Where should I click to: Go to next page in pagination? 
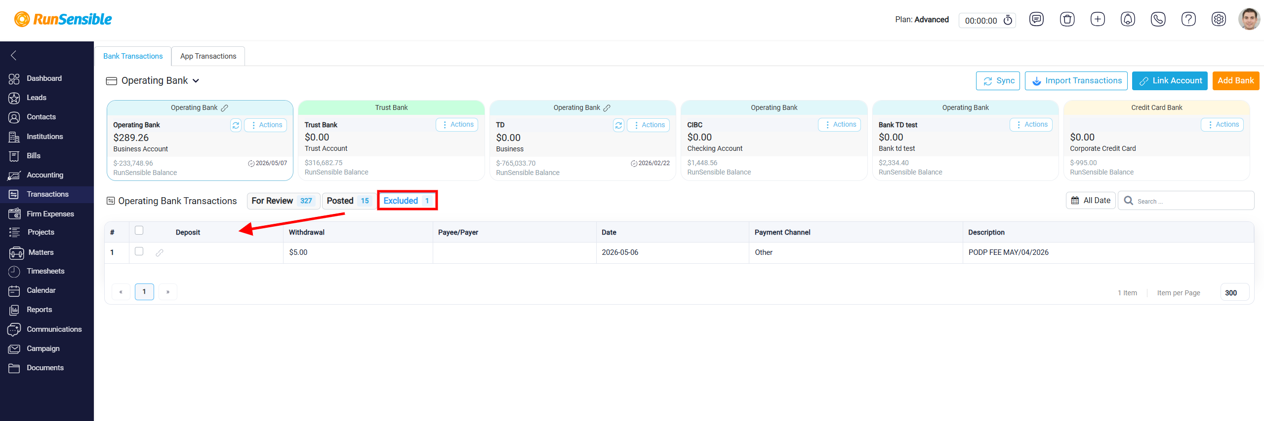tap(168, 292)
